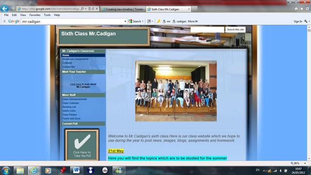
Task: Go back using the browser back arrow
Action: [x=4, y=9]
